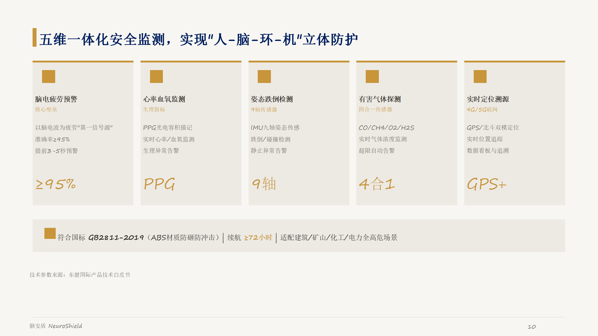Click the text 实时心率/血氧监测

169,139
